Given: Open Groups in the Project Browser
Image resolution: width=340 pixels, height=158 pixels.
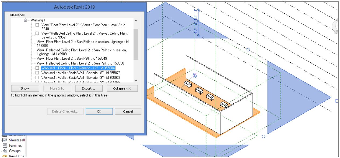Looking at the screenshot, I should [15, 151].
